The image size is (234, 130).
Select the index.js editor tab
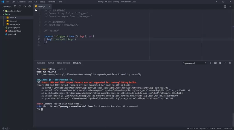[42, 7]
